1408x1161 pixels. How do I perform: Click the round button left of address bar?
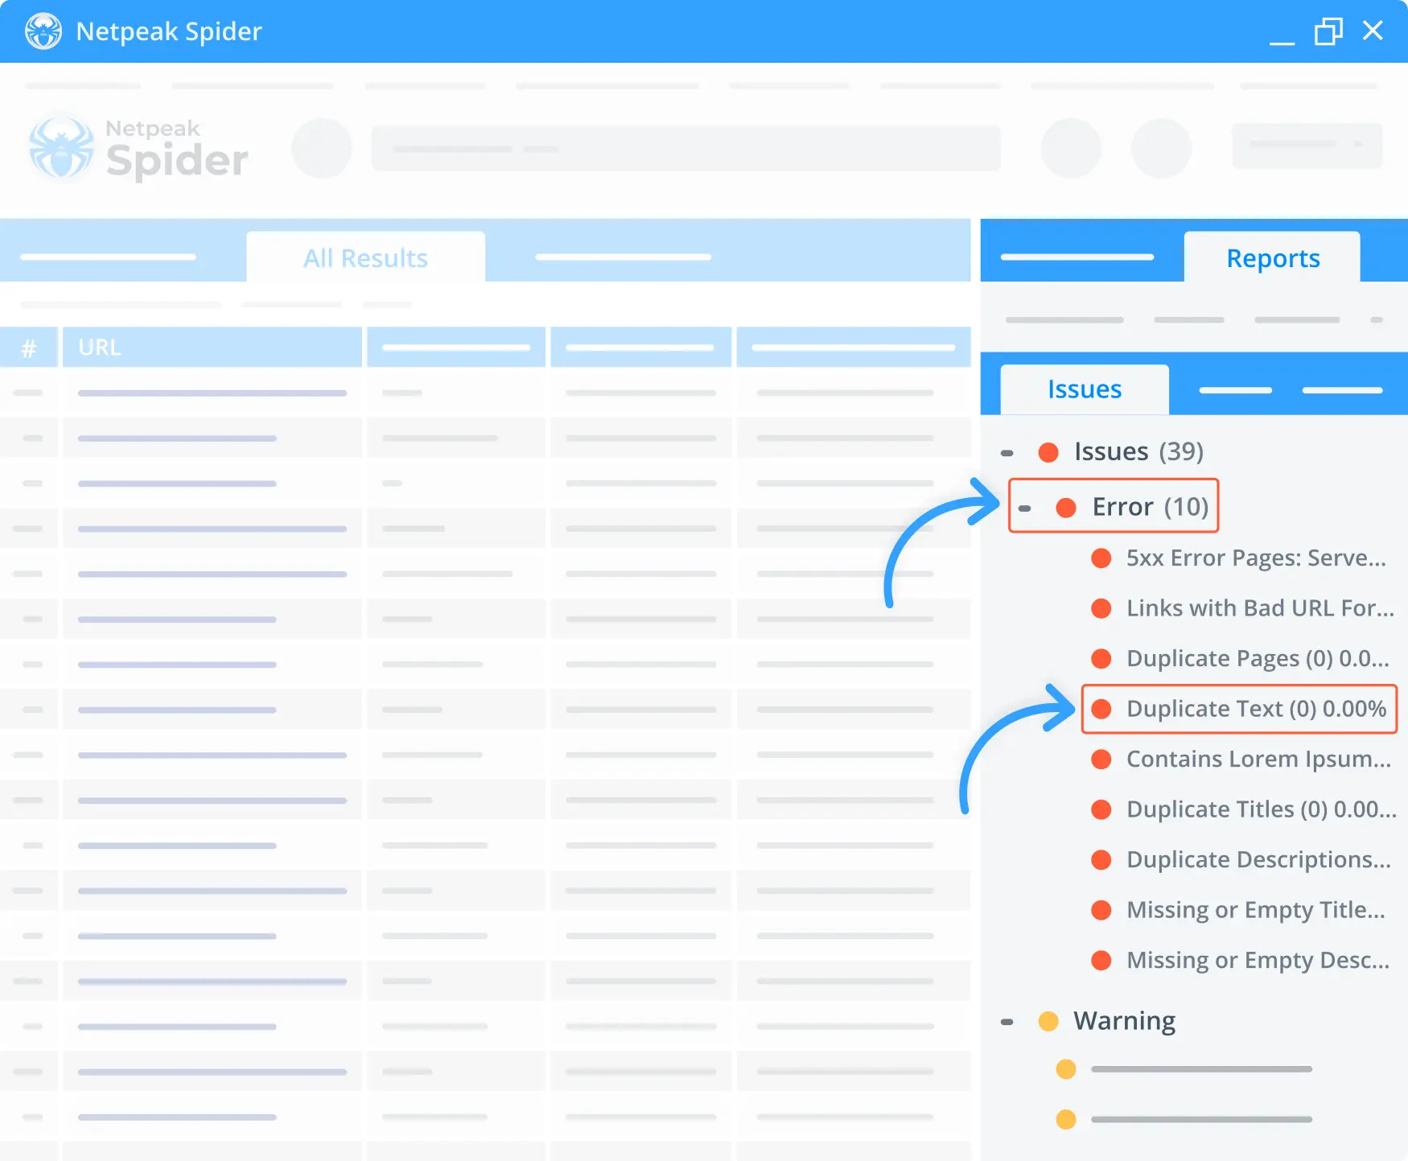321,148
